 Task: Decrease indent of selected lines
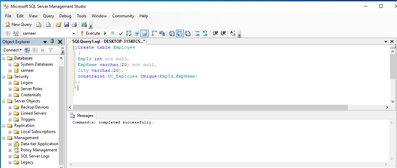point(216,33)
